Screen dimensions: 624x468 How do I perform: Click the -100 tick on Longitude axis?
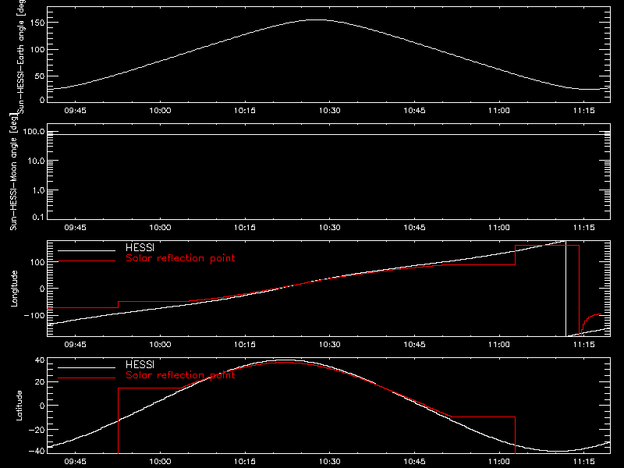[34, 316]
